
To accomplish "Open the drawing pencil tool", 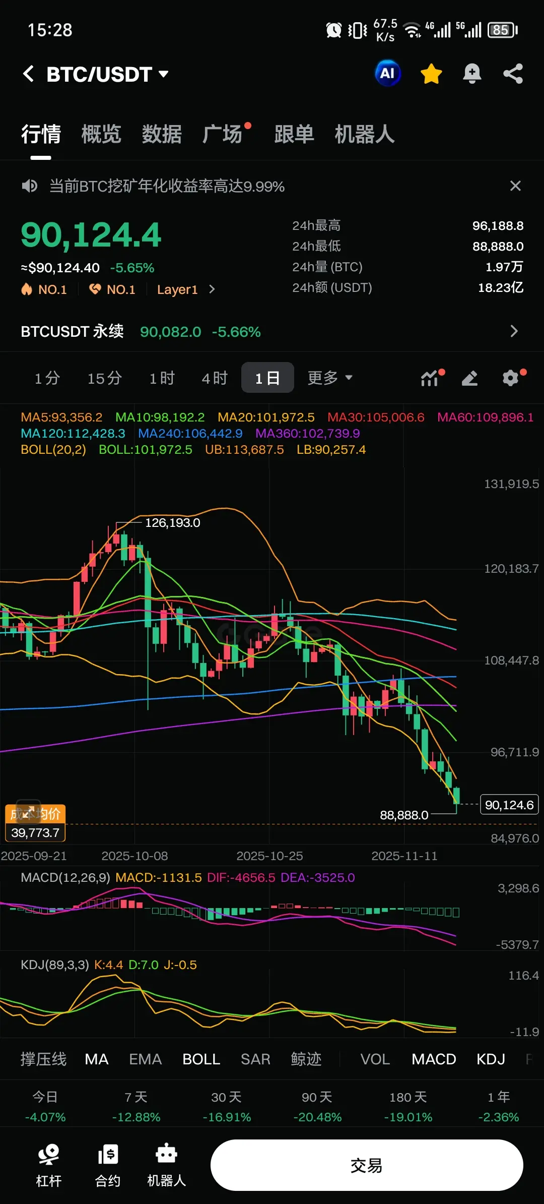I will click(469, 378).
